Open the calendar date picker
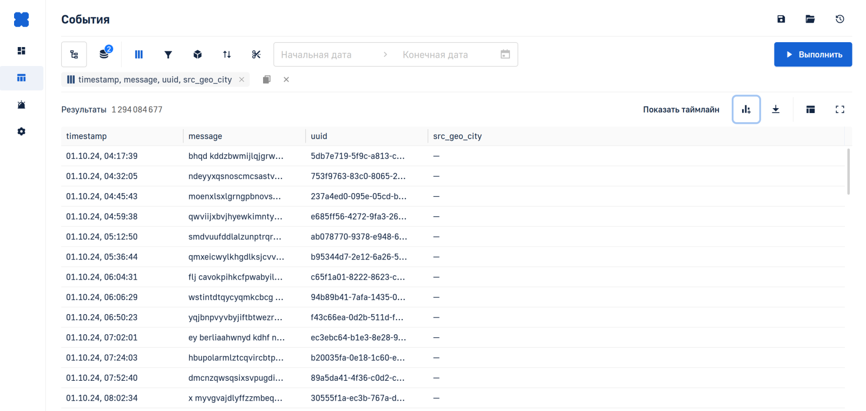 (x=505, y=55)
